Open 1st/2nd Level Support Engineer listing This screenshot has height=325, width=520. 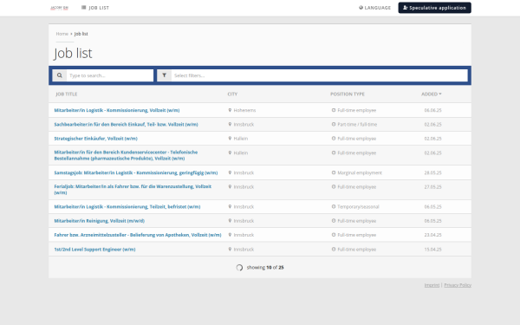[94, 250]
